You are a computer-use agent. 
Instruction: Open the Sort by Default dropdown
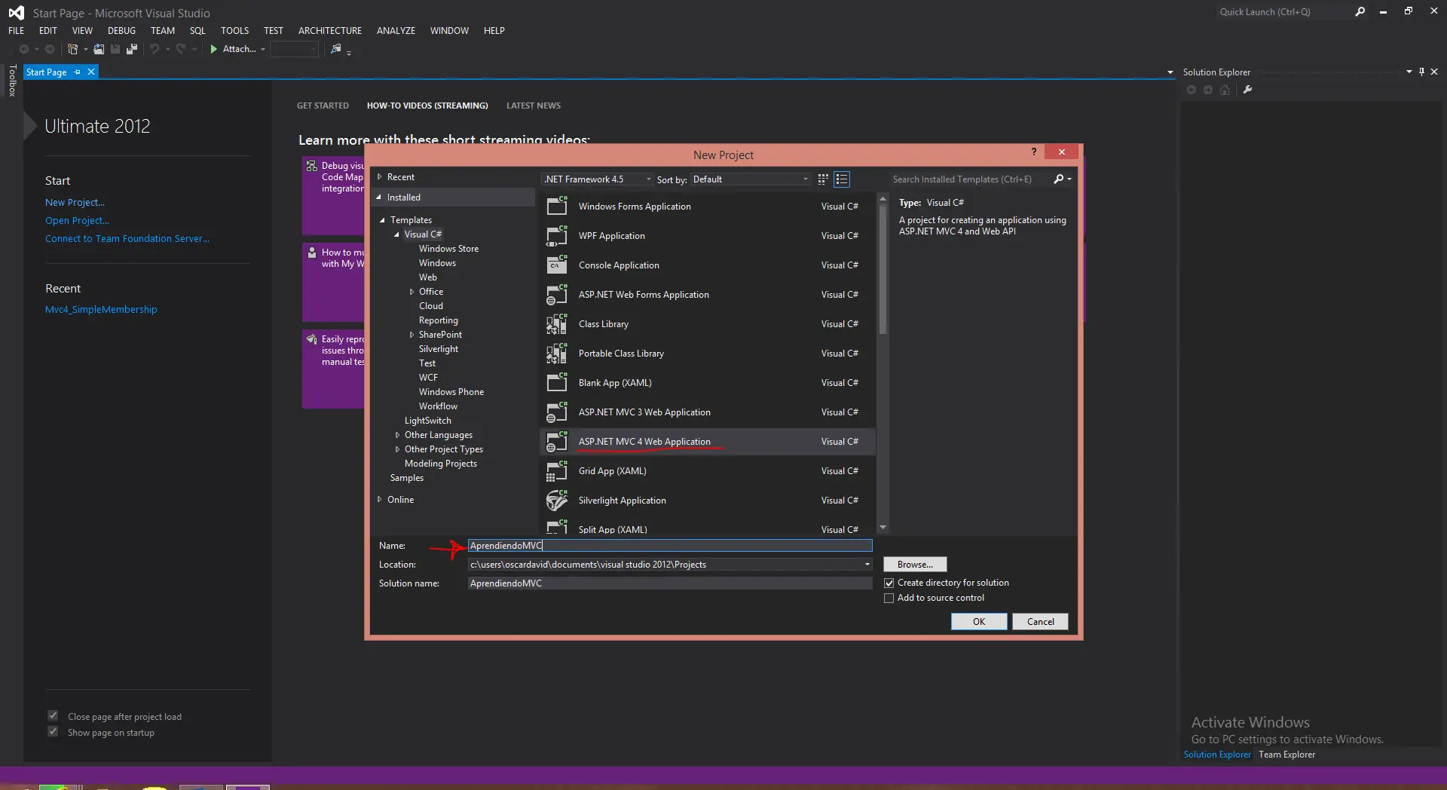[751, 179]
